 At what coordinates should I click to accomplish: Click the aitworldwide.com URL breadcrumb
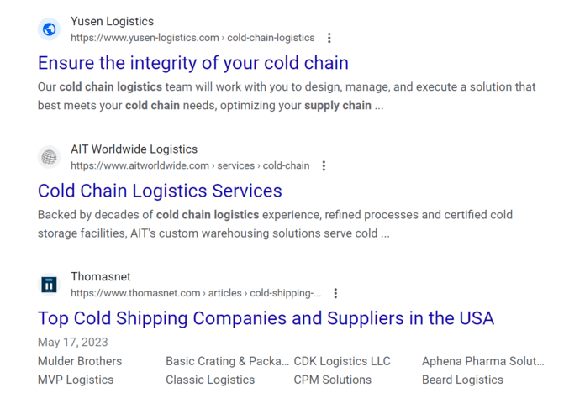(190, 165)
